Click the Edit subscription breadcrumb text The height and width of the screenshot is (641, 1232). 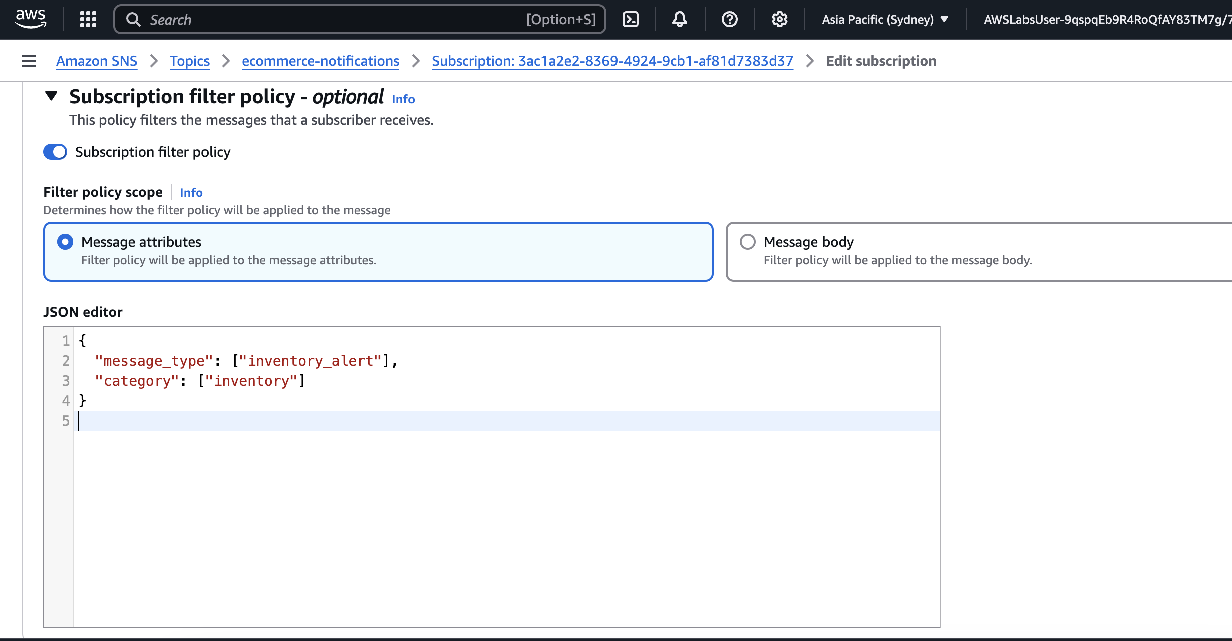(881, 61)
